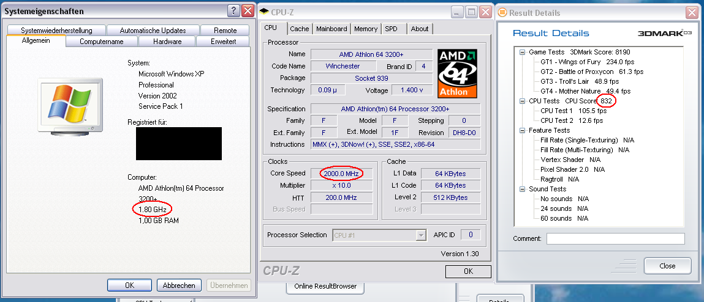Select the Ragtroll row
Image resolution: width=704 pixels, height=302 pixels.
point(559,179)
